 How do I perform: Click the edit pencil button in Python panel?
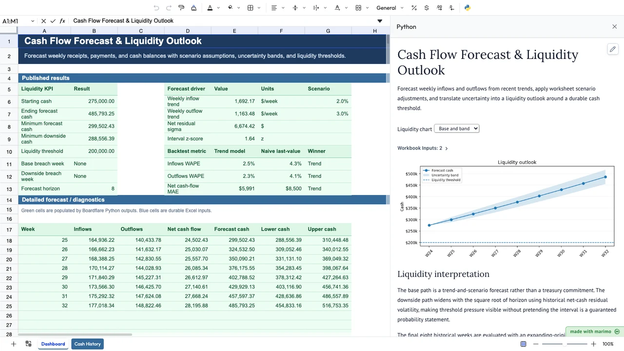pyautogui.click(x=613, y=49)
